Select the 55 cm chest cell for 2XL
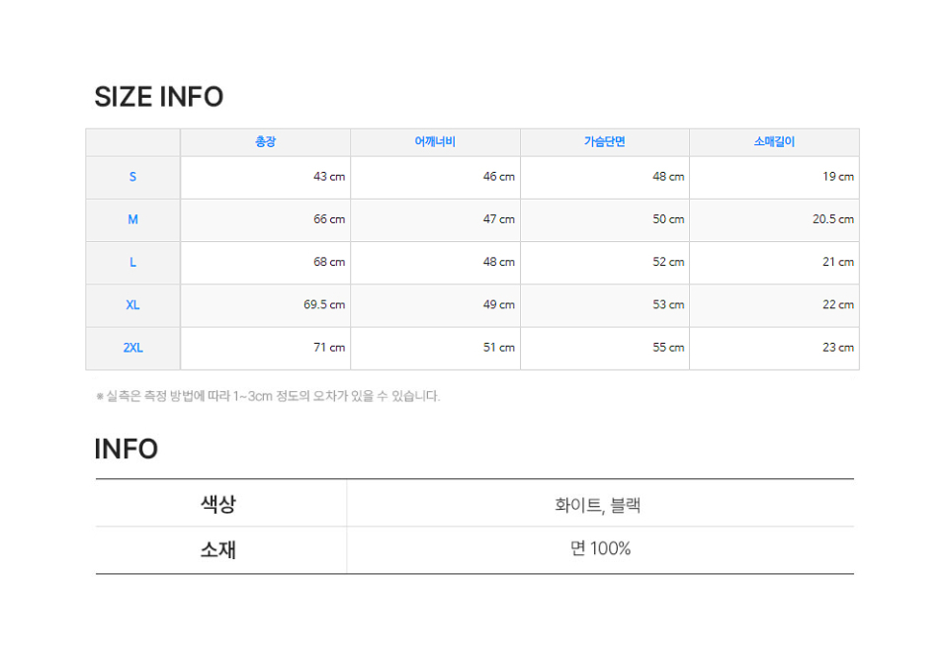Viewport: 949px width, 657px height. [x=668, y=348]
